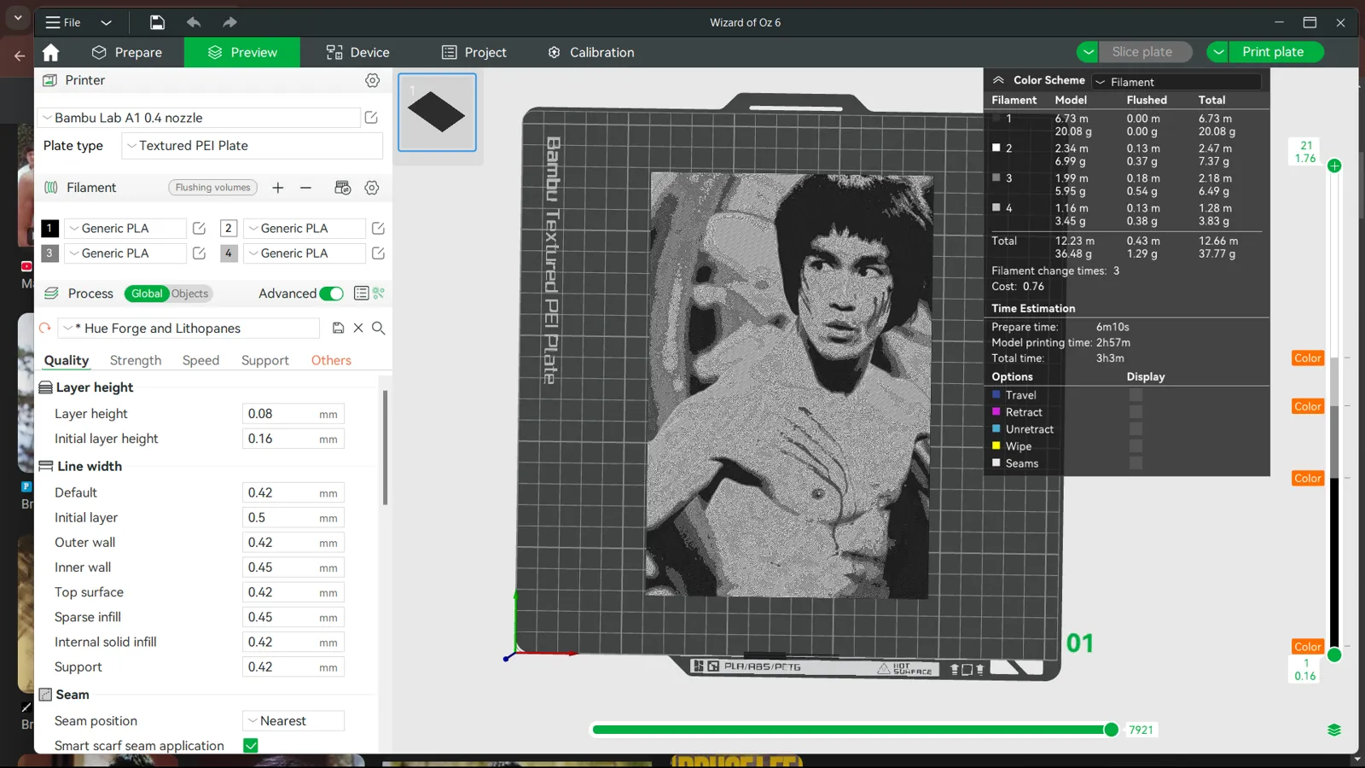Click the horizontal move slider handle
The width and height of the screenshot is (1365, 768).
1111,730
